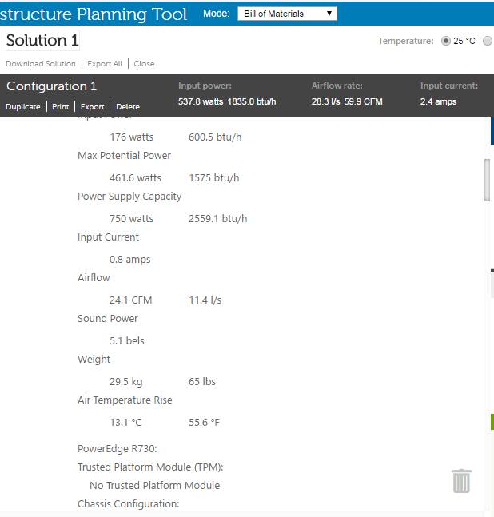
Task: Select the second temperature radio button
Action: pos(488,41)
